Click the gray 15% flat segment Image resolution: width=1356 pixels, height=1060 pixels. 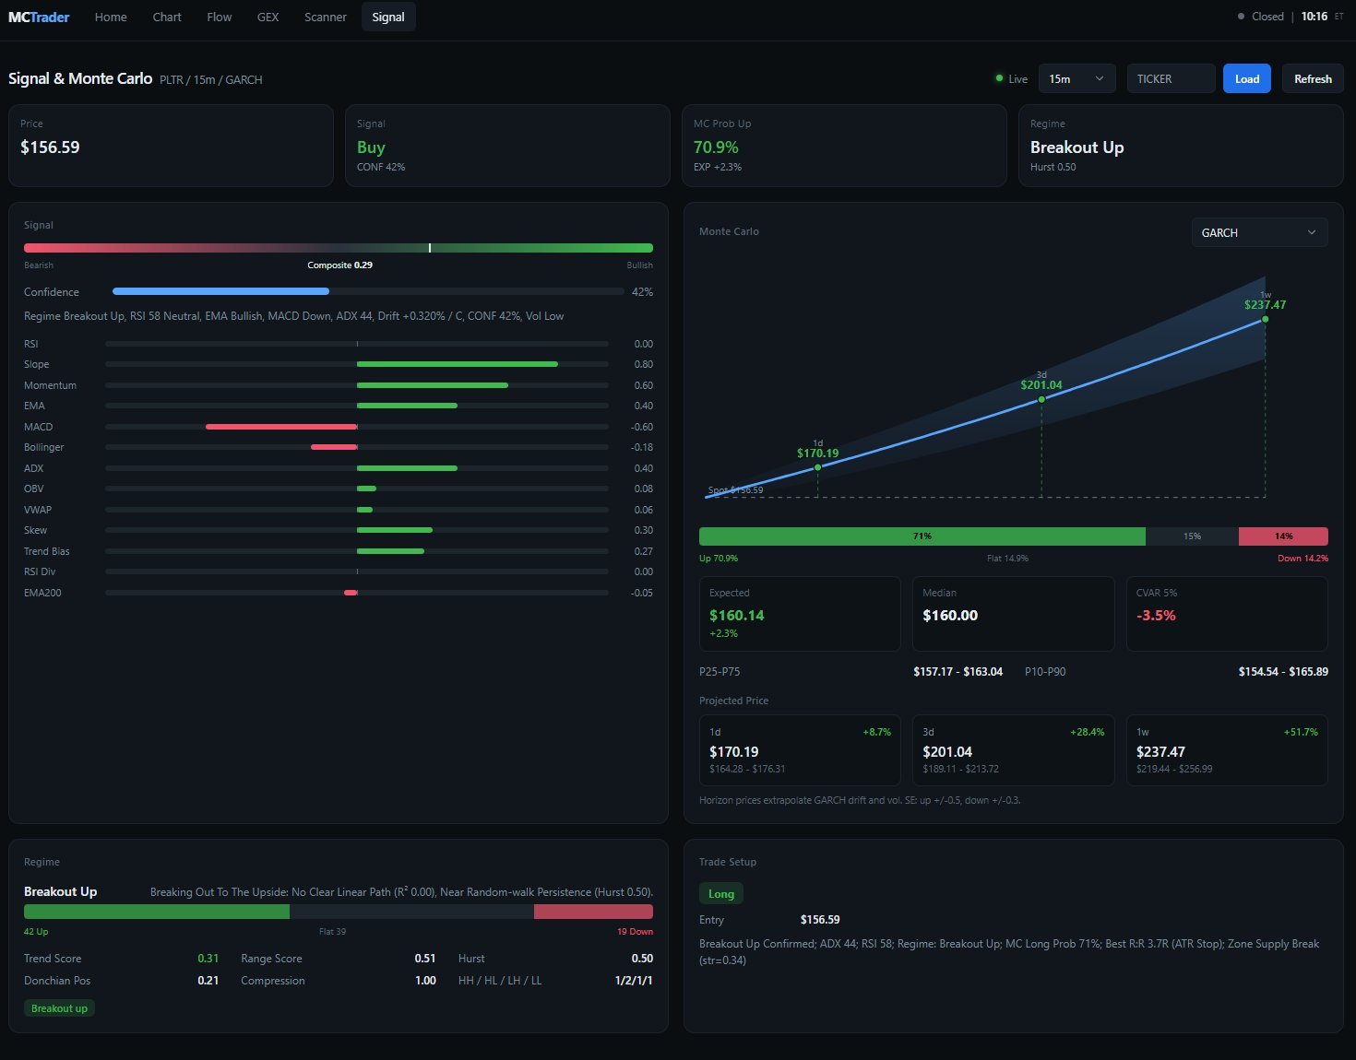[1192, 536]
